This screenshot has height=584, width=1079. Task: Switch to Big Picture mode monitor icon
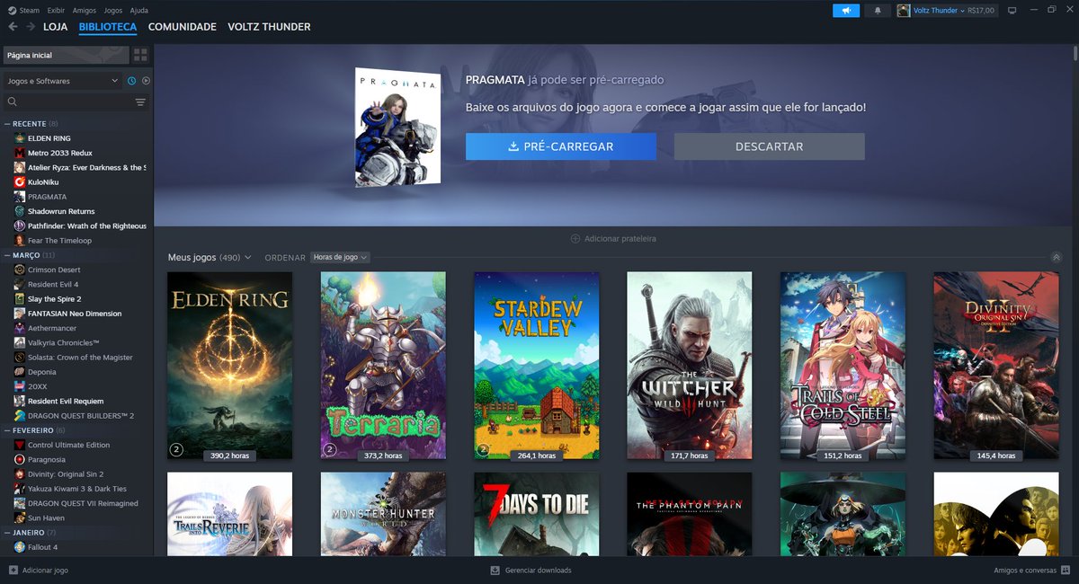[1012, 11]
